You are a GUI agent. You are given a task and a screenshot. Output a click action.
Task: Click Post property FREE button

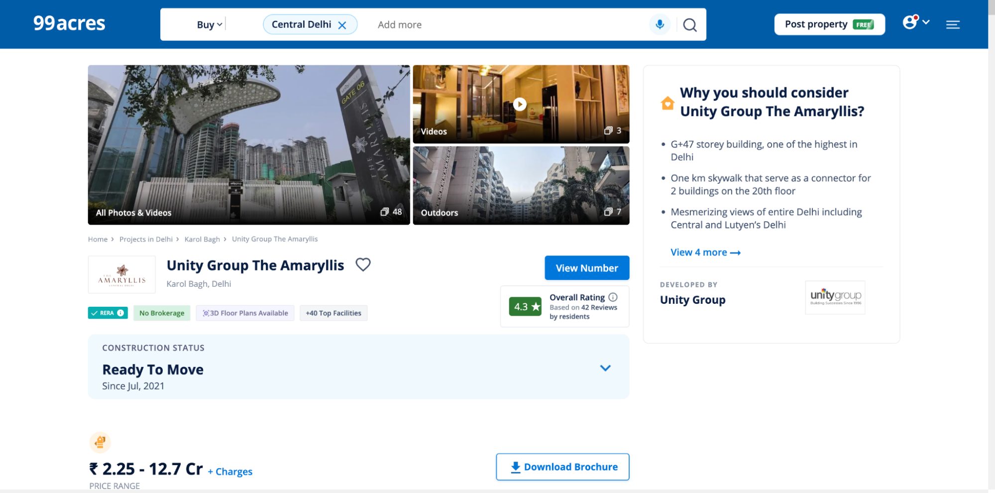pyautogui.click(x=829, y=24)
